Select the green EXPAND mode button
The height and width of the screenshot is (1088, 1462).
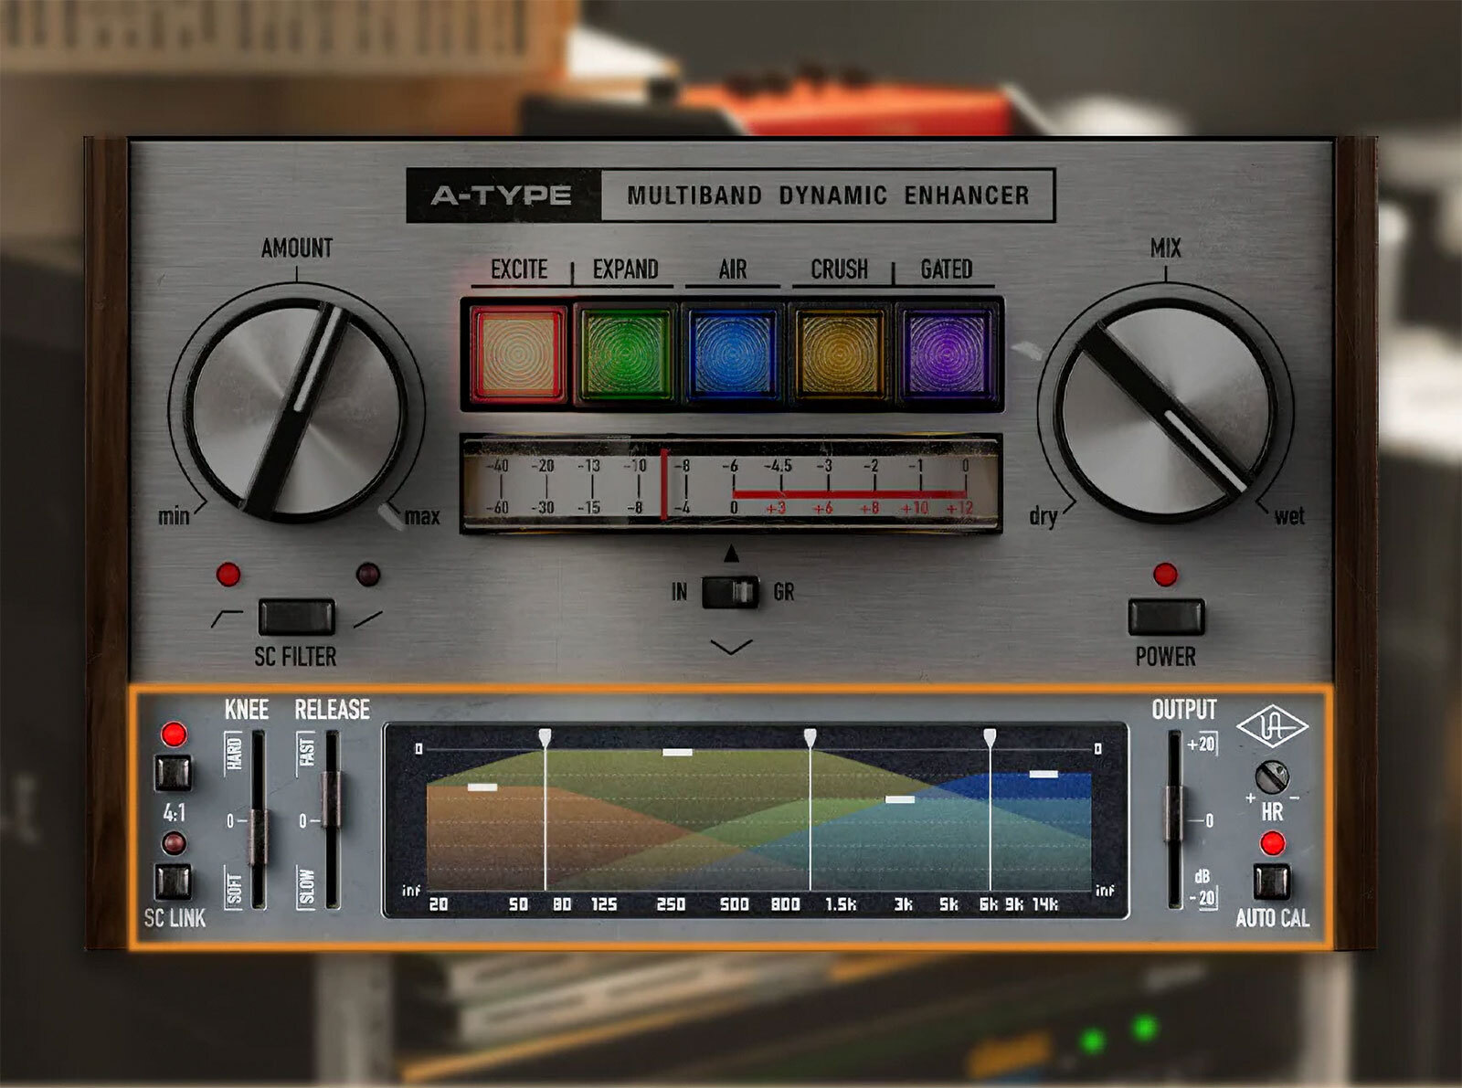pyautogui.click(x=625, y=354)
